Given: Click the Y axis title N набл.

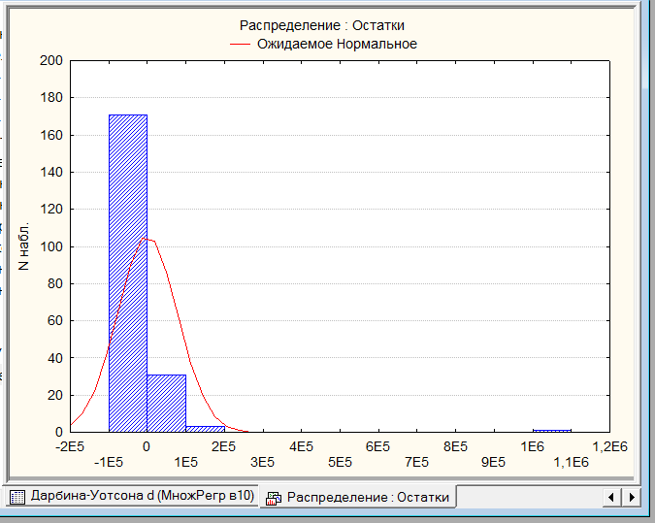Looking at the screenshot, I should point(24,246).
